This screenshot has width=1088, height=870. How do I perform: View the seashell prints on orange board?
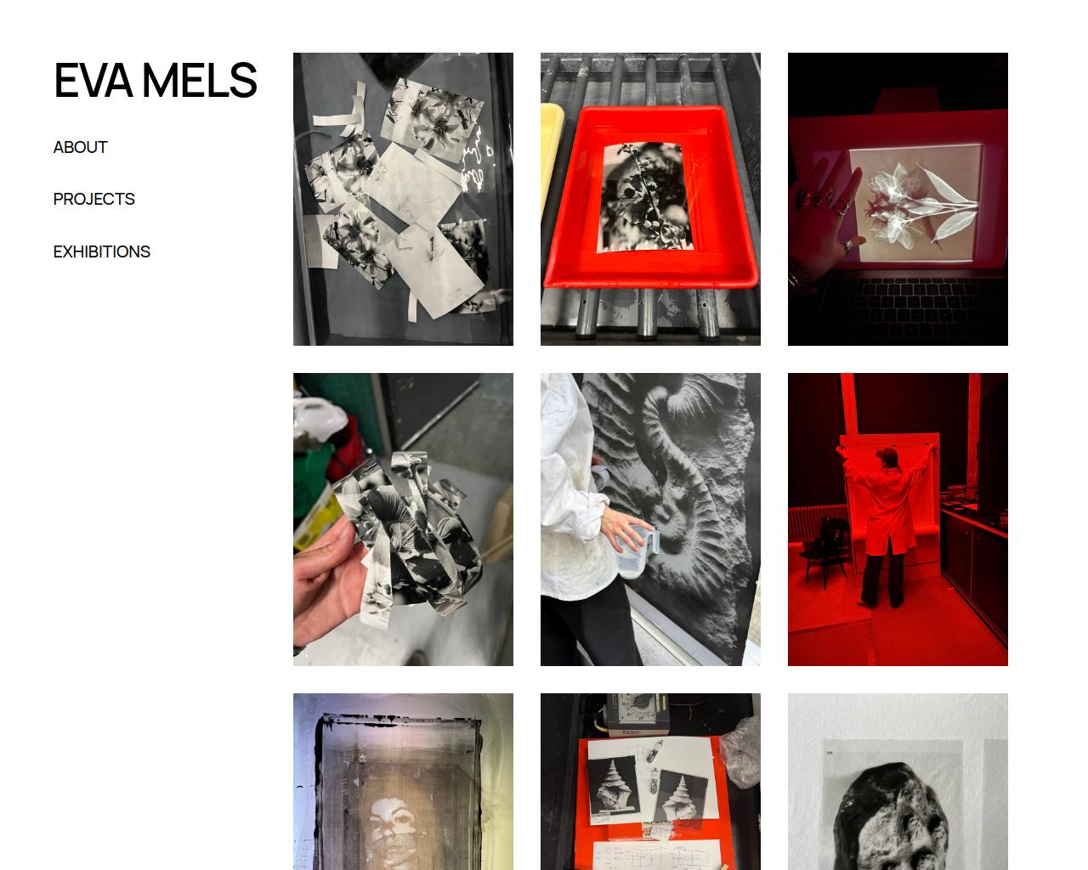pos(650,782)
